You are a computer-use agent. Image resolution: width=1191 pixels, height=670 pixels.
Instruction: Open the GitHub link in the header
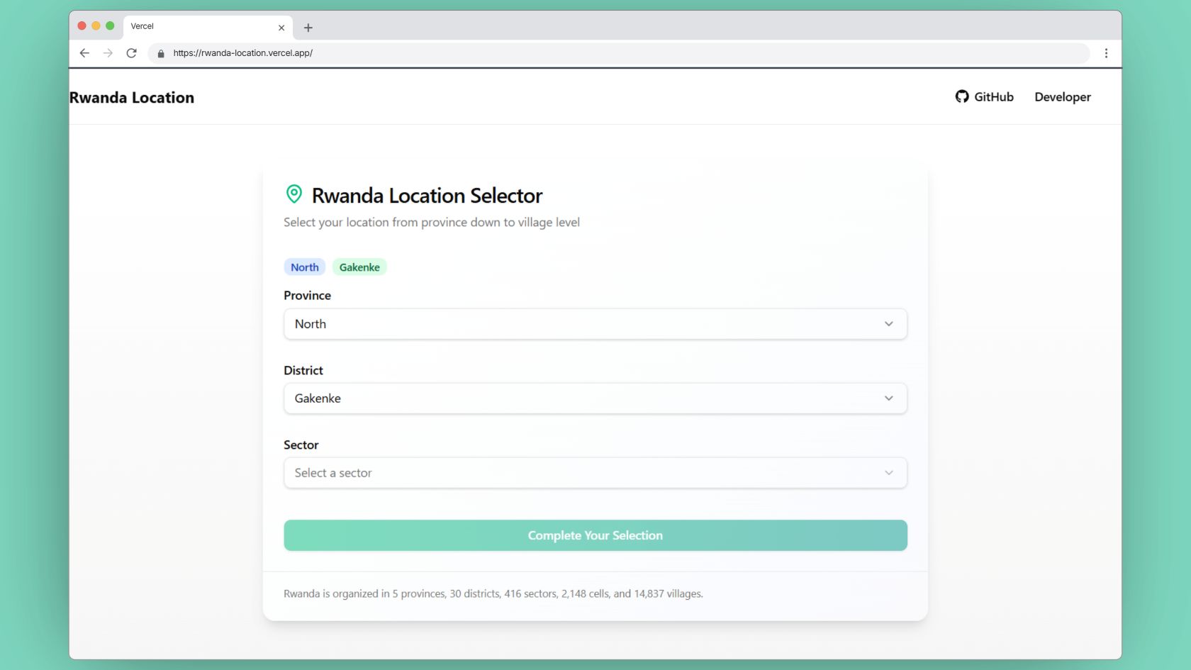985,96
